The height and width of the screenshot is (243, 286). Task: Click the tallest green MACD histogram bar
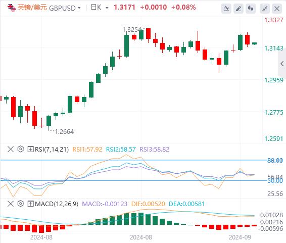tap(141, 219)
